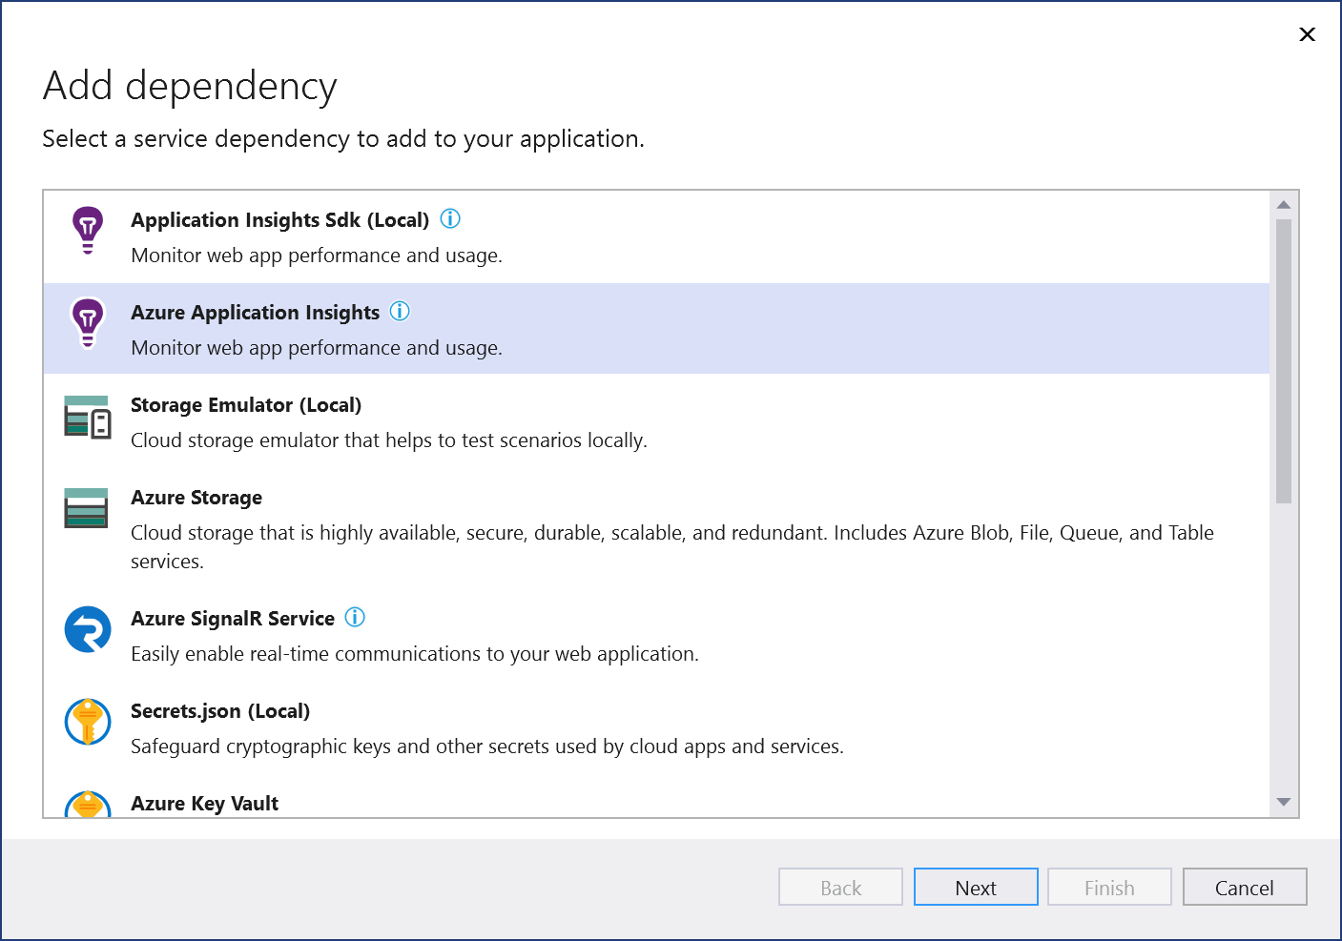The width and height of the screenshot is (1342, 941).
Task: Click the Application Insights Sdk (Local) lightbulb icon
Action: [87, 230]
